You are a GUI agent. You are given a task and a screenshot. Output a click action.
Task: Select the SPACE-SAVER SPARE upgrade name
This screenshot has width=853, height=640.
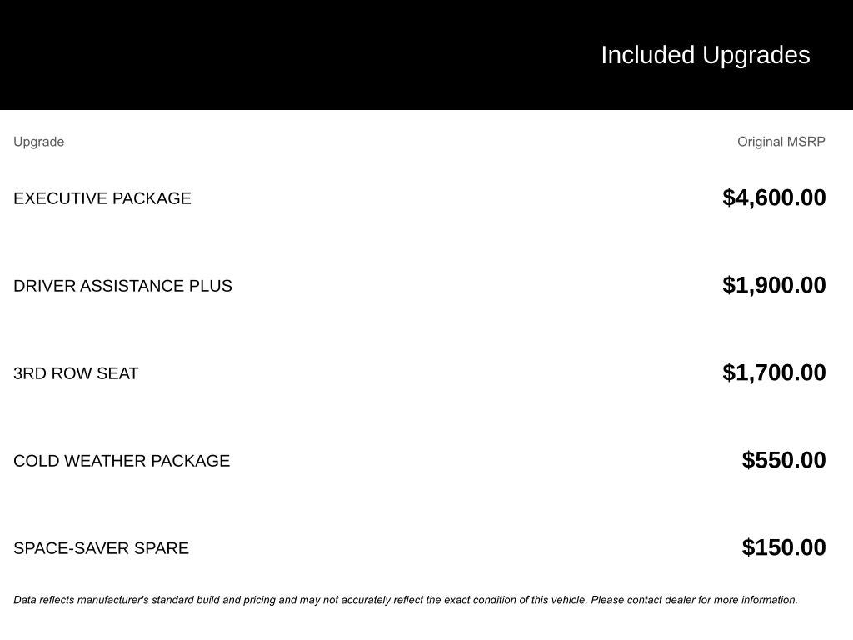coord(101,548)
